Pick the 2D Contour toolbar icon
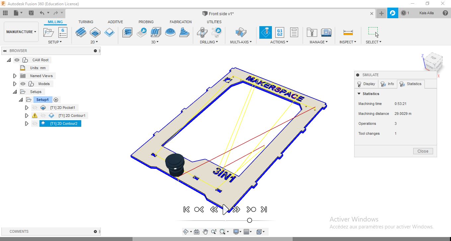Viewport: 451px width, 241px height. (109, 32)
